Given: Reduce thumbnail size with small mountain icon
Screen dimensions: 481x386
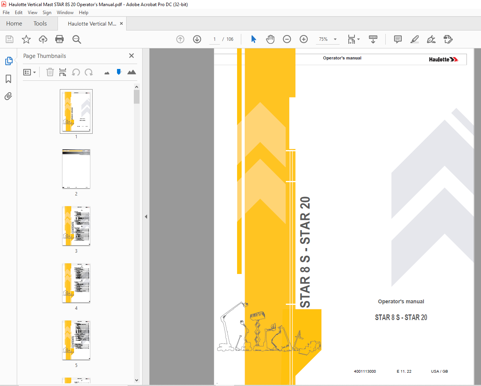Looking at the screenshot, I should [x=107, y=73].
